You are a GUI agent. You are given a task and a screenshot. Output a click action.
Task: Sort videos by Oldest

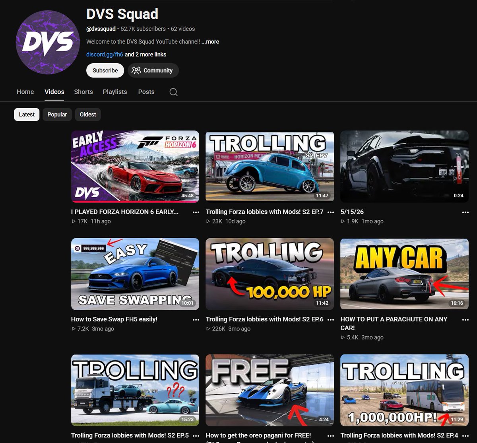pyautogui.click(x=88, y=115)
